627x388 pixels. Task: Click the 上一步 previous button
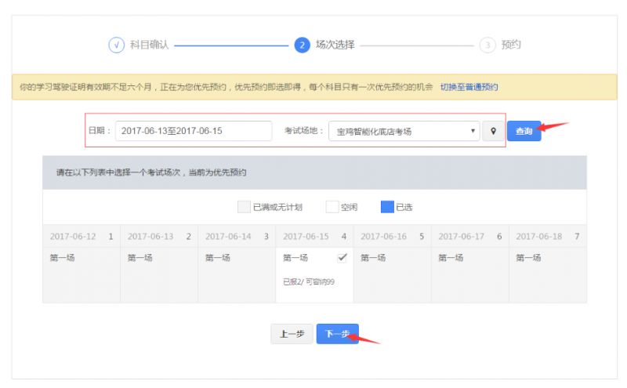(292, 333)
